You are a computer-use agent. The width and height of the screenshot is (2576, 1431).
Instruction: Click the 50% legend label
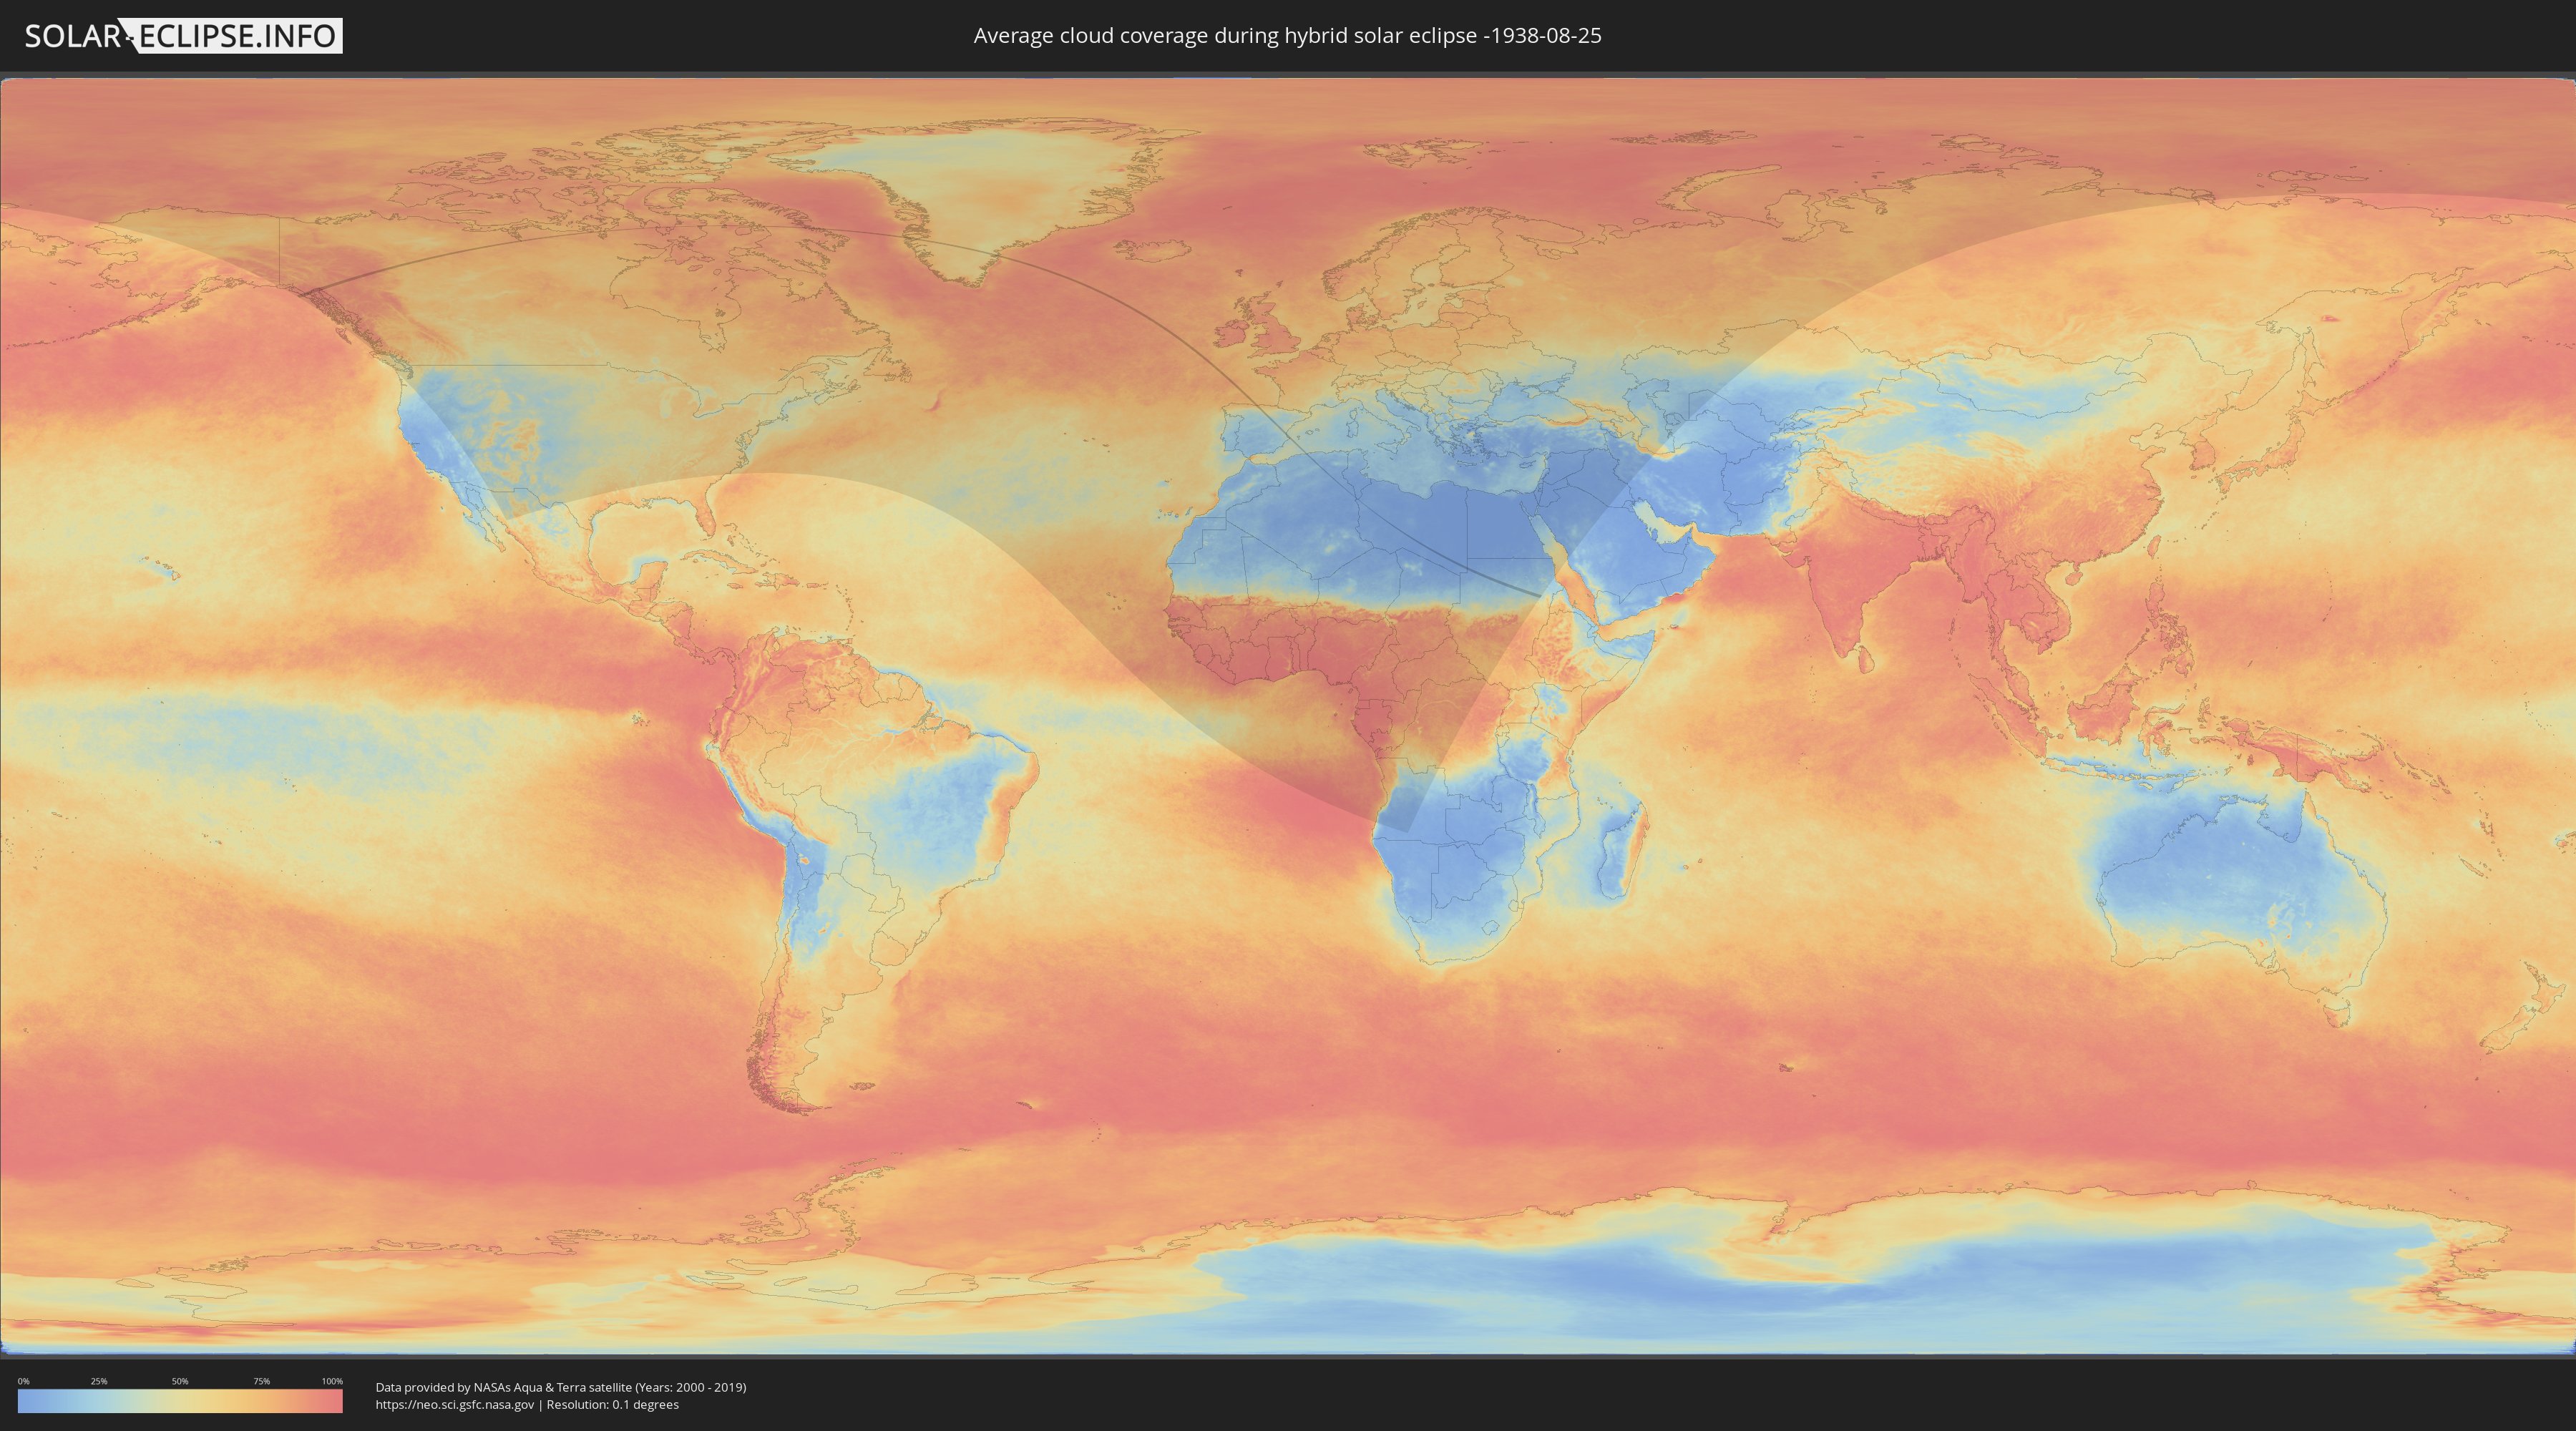180,1381
